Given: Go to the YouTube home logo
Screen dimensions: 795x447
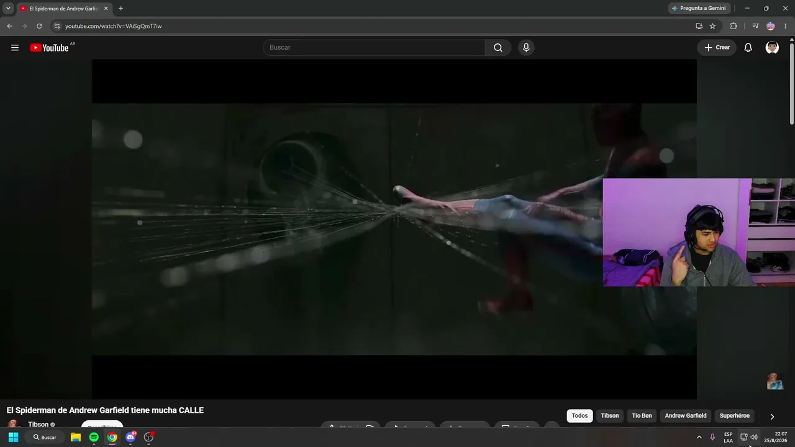Looking at the screenshot, I should click(49, 48).
